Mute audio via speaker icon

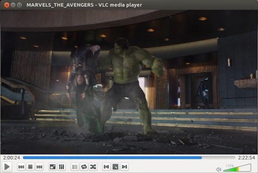(x=219, y=169)
